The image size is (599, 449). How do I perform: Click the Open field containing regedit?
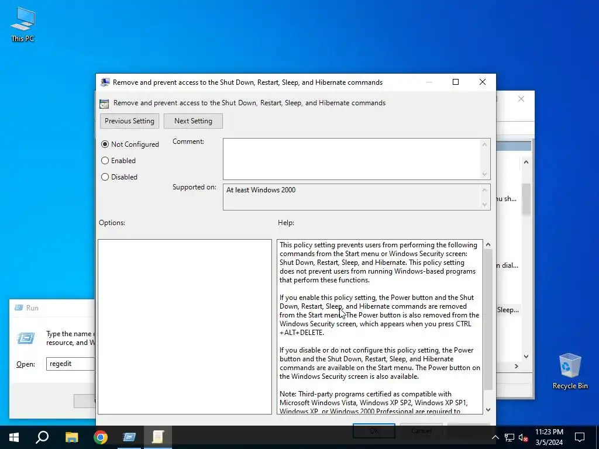(71, 364)
